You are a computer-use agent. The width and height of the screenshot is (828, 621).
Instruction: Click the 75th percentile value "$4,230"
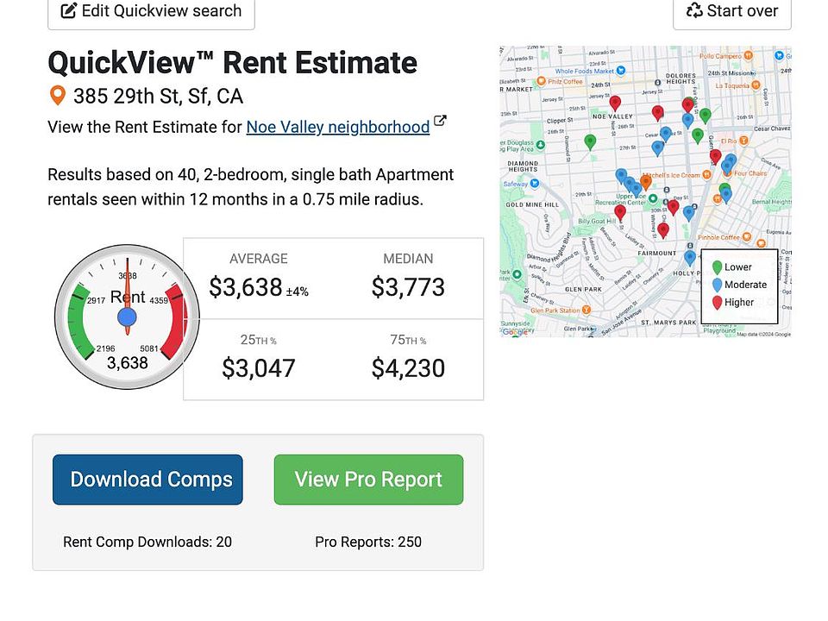[408, 368]
